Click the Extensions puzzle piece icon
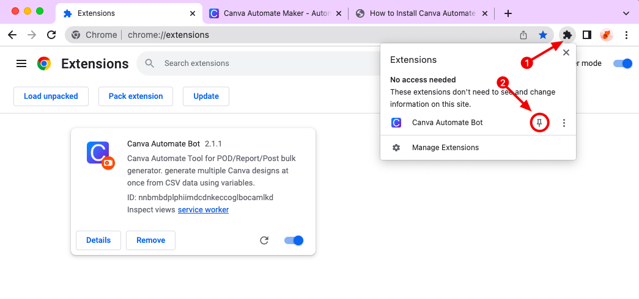This screenshot has width=639, height=299. pyautogui.click(x=567, y=35)
